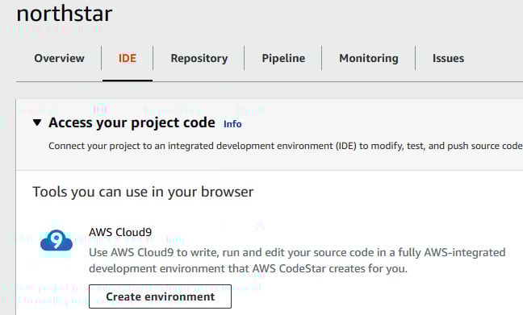Open the Repository tab
The height and width of the screenshot is (315, 523).
(x=199, y=58)
